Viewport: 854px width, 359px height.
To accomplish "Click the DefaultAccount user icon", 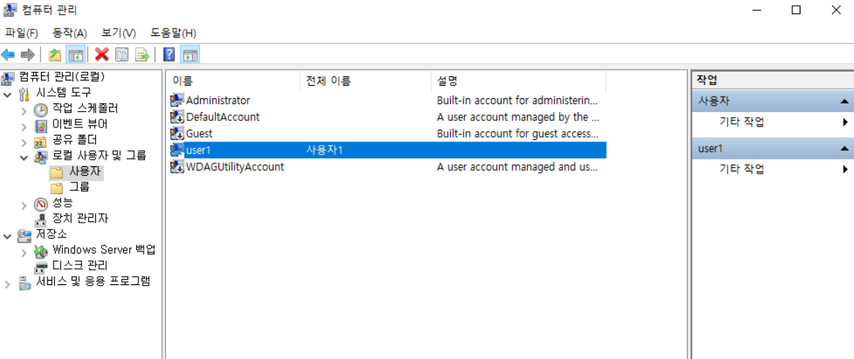I will tap(177, 117).
